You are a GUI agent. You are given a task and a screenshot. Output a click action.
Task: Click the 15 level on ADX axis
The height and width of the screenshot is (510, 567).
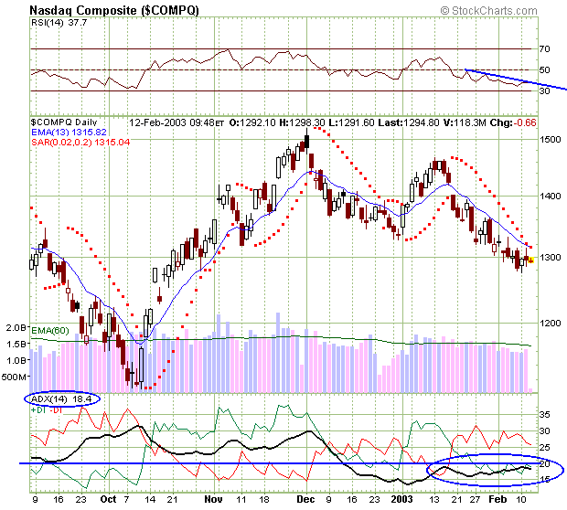pyautogui.click(x=544, y=480)
